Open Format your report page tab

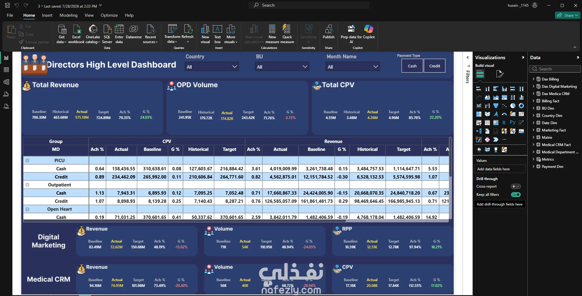point(500,74)
